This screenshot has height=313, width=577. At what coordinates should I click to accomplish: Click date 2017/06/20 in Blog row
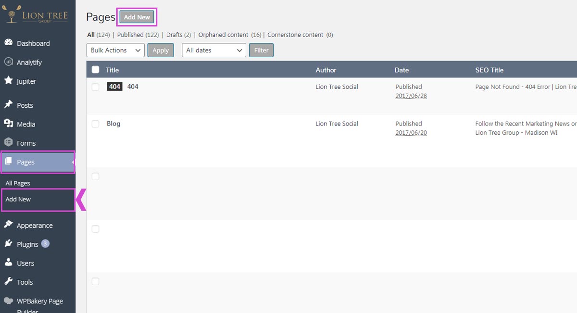click(x=411, y=132)
